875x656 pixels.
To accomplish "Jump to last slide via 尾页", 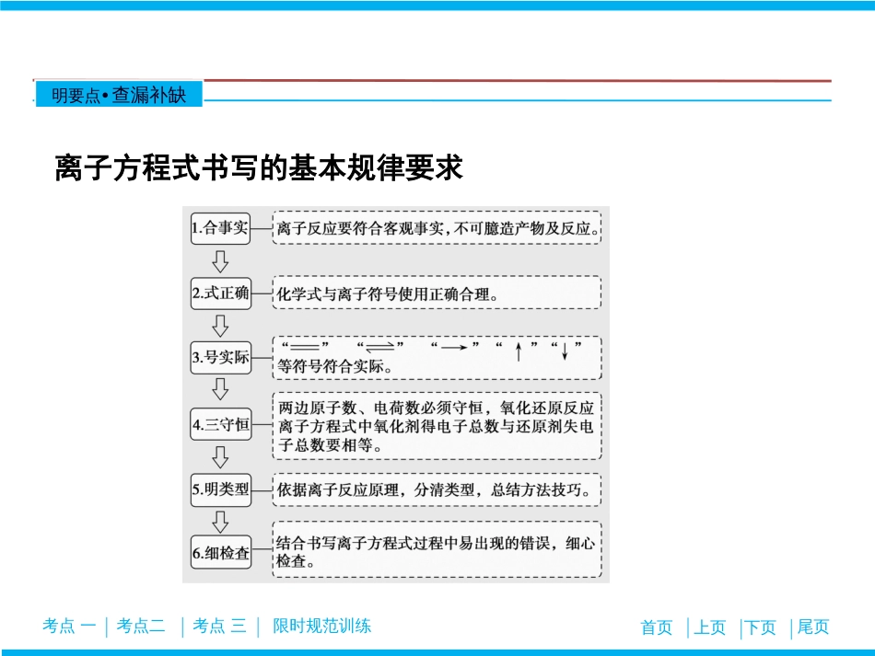I will (812, 627).
